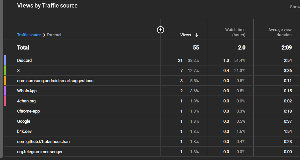300x160 pixels.
Task: Click telegram average duration 0:00
Action: (288, 152)
